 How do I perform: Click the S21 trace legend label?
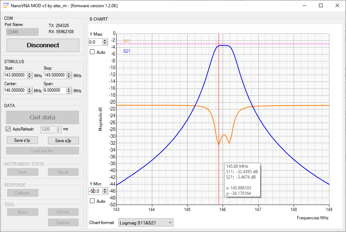pyautogui.click(x=127, y=51)
